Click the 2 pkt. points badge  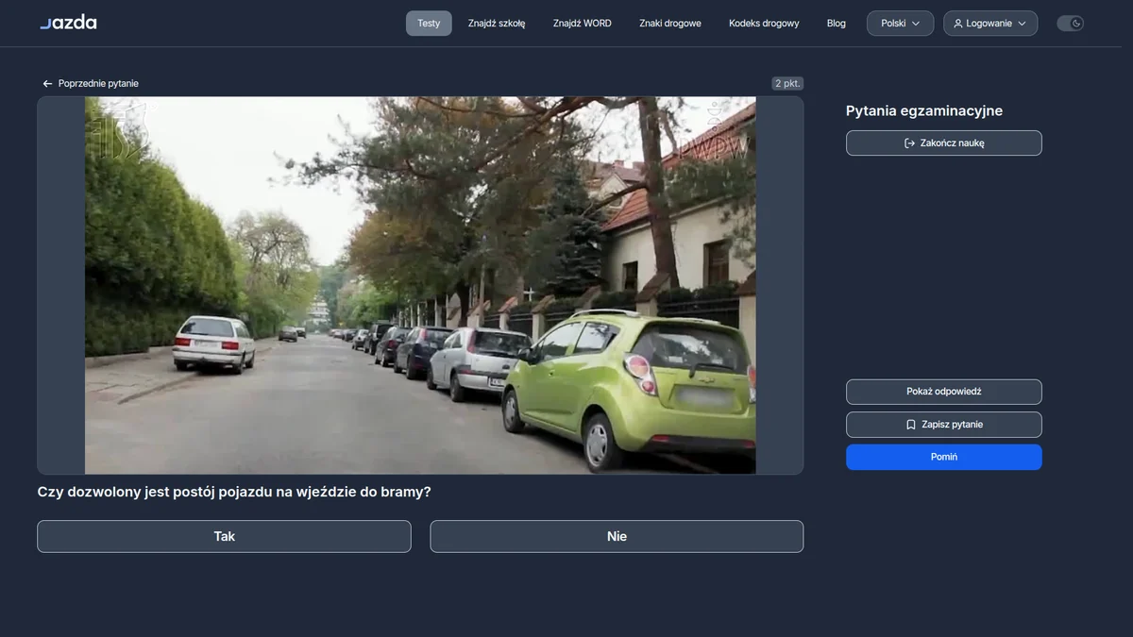787,83
